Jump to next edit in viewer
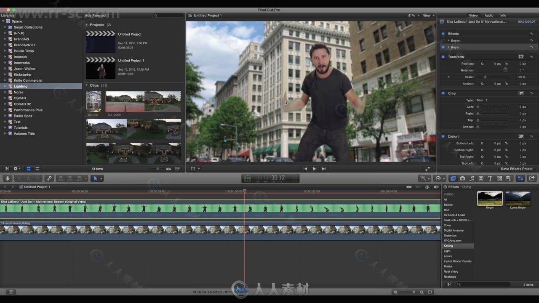 pos(323,169)
